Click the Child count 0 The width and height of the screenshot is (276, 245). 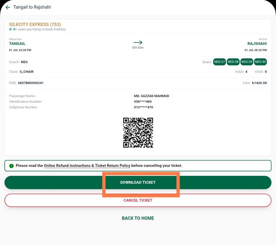266,72
